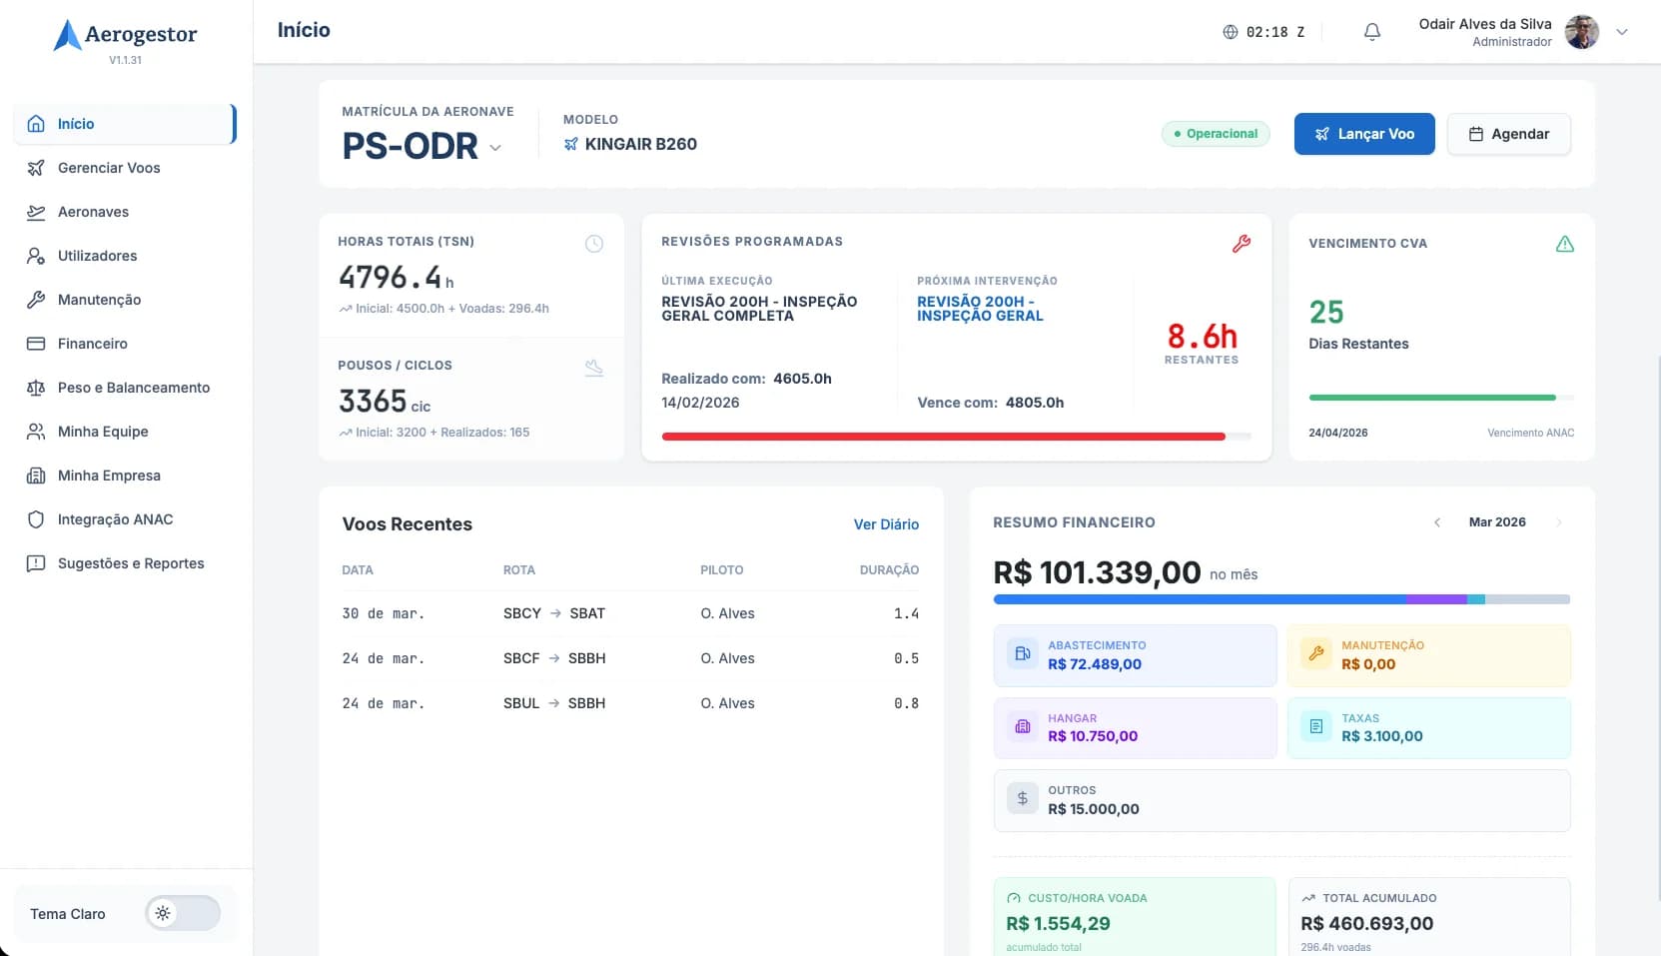Image resolution: width=1661 pixels, height=956 pixels.
Task: Select the Peso e Balanceamento scales icon
Action: pos(36,388)
